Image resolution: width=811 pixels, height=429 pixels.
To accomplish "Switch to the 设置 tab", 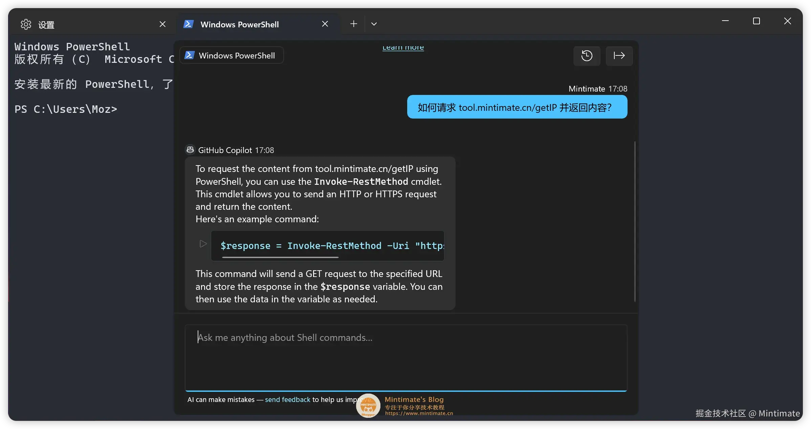I will (x=46, y=24).
